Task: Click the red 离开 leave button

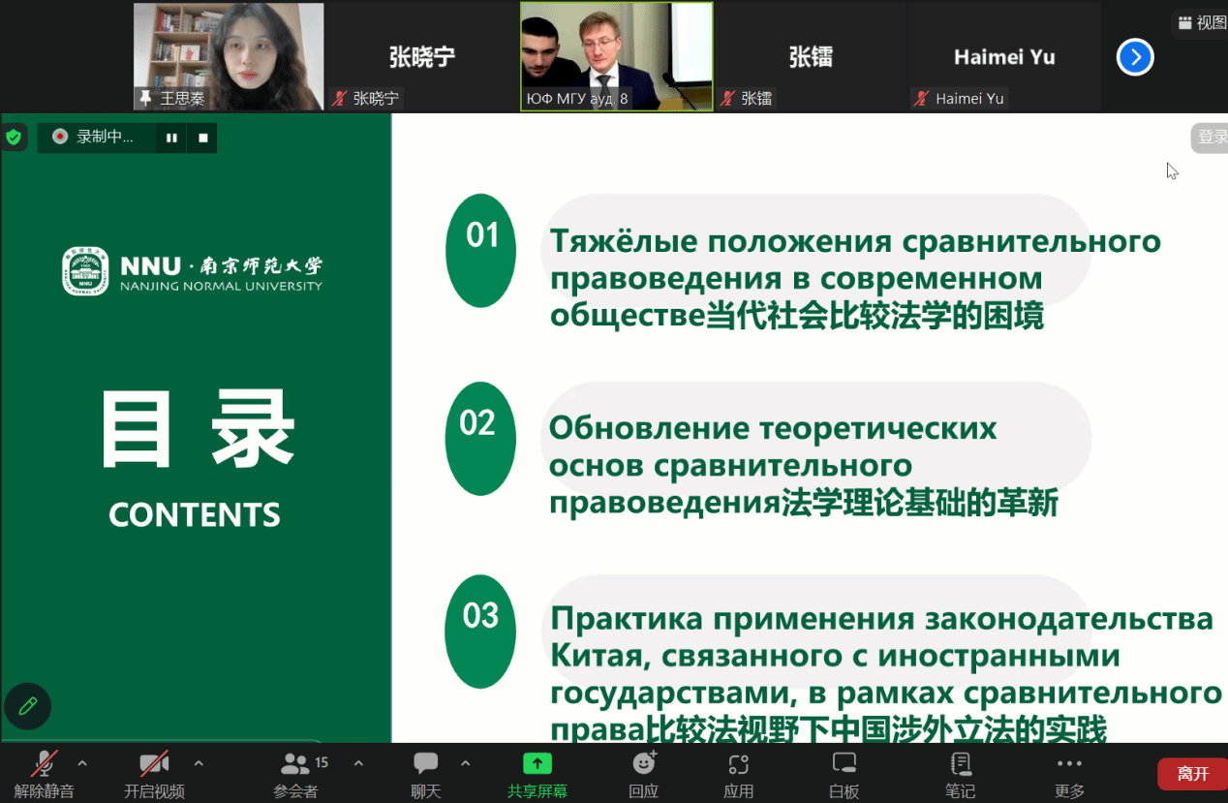Action: [x=1192, y=774]
